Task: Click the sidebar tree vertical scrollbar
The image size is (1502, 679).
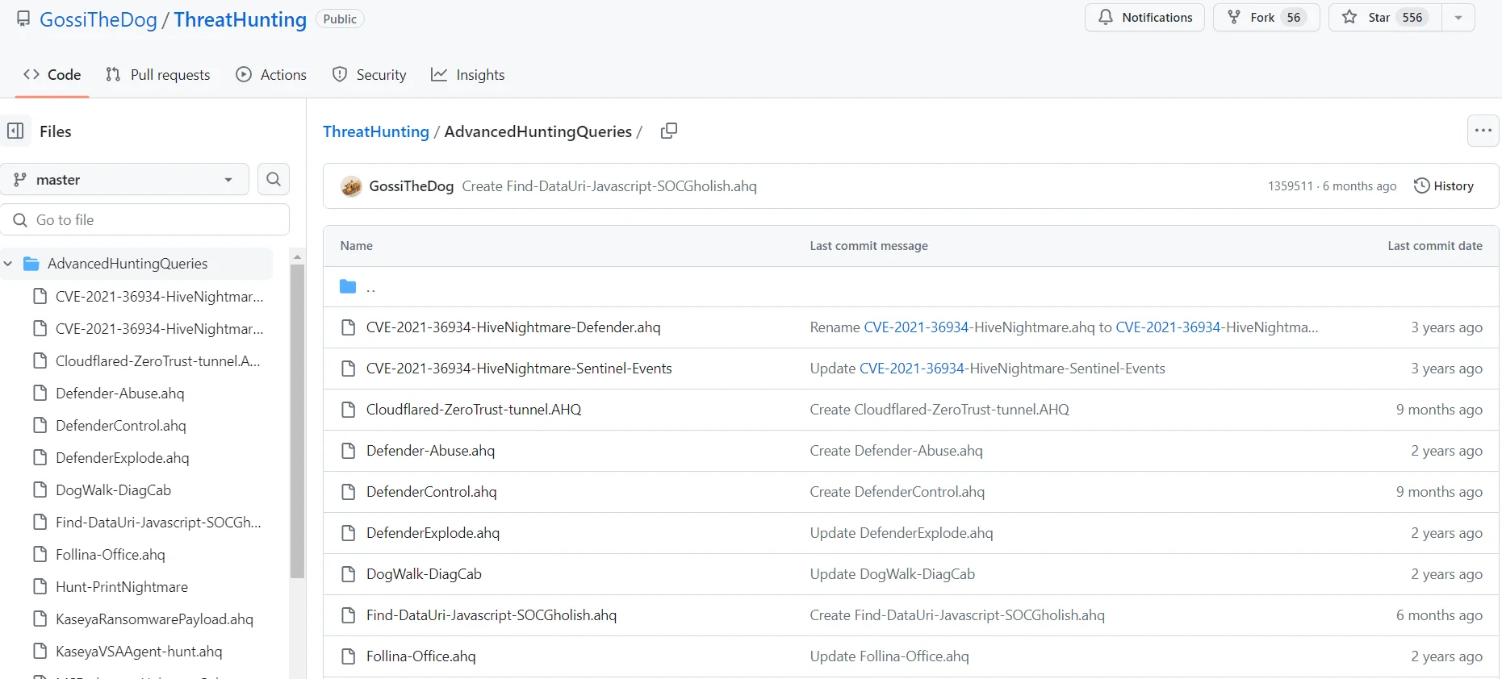Action: pos(298,422)
